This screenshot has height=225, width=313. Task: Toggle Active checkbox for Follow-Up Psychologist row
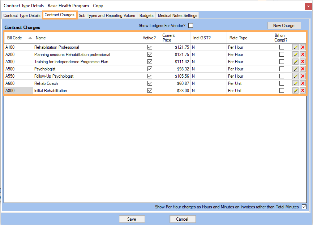[150, 76]
